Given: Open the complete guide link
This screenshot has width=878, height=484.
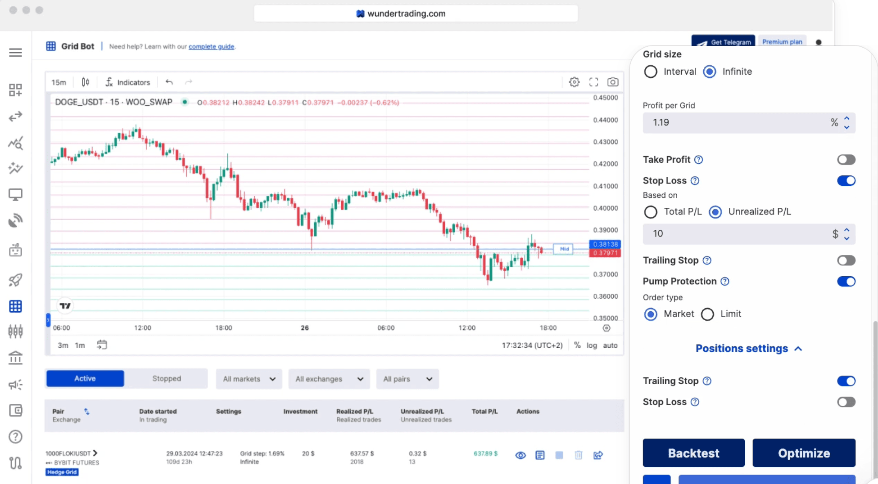Looking at the screenshot, I should tap(212, 46).
